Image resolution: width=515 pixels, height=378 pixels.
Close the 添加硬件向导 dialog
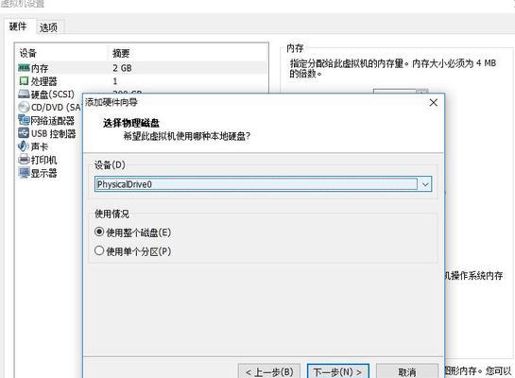point(434,103)
